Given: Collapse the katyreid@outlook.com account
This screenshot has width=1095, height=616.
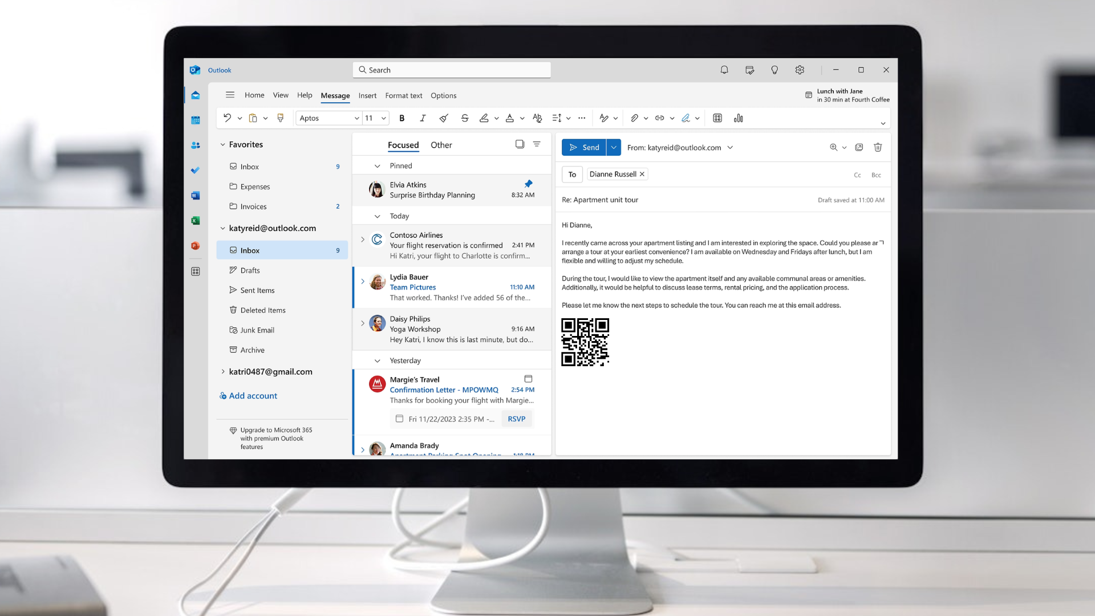Looking at the screenshot, I should 222,228.
